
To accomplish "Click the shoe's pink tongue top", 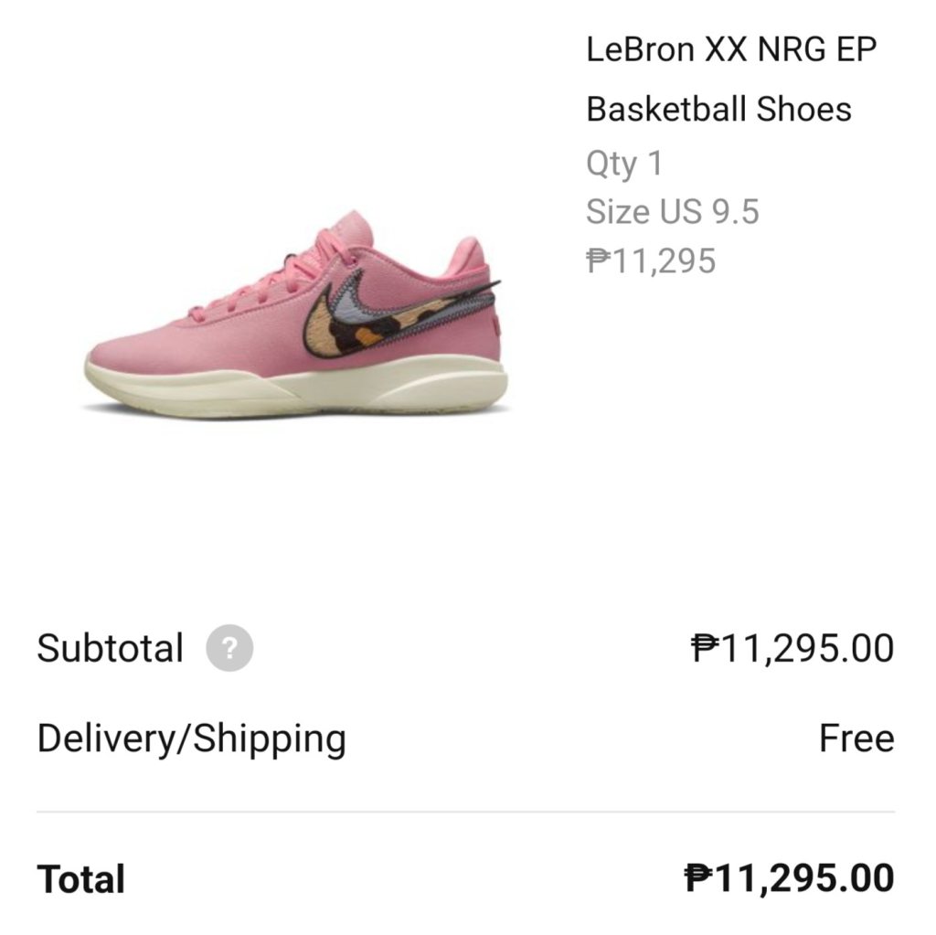I will (x=352, y=227).
